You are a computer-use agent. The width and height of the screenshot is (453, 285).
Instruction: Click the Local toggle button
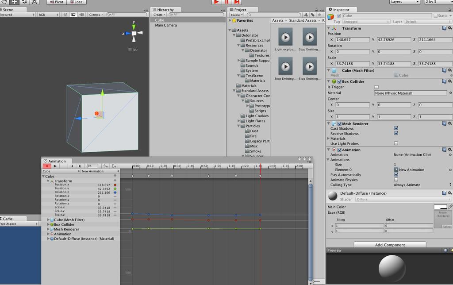click(x=77, y=2)
